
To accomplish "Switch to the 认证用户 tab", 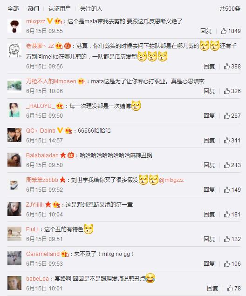I will (x=59, y=9).
